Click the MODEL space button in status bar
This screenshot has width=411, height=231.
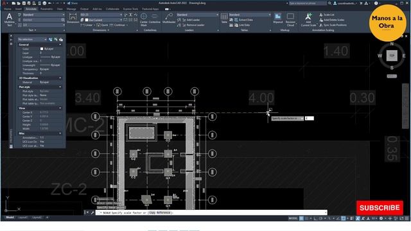coord(293,218)
